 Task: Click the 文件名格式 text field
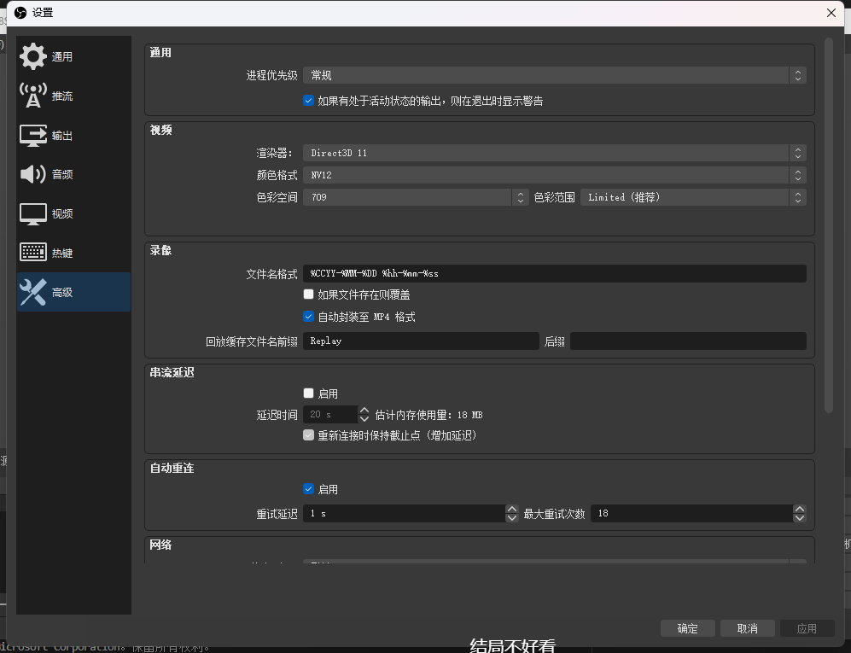pos(554,273)
